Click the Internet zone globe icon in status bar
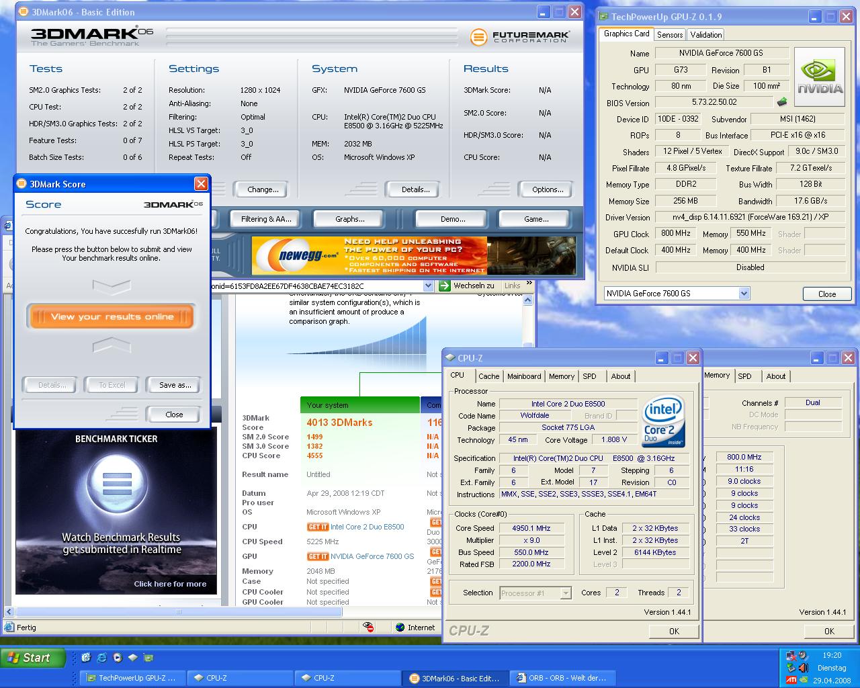Image resolution: width=860 pixels, height=688 pixels. point(401,628)
